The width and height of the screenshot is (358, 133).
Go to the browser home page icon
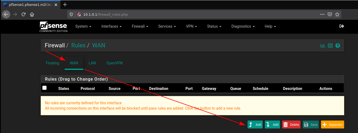coord(32,14)
